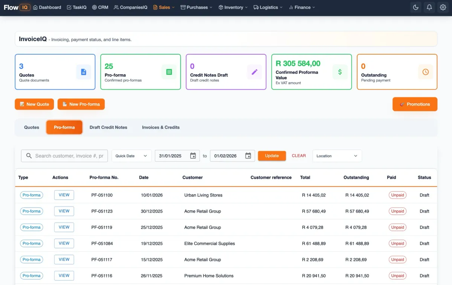
Task: Click the FlowIQ logo
Action: 17,7
